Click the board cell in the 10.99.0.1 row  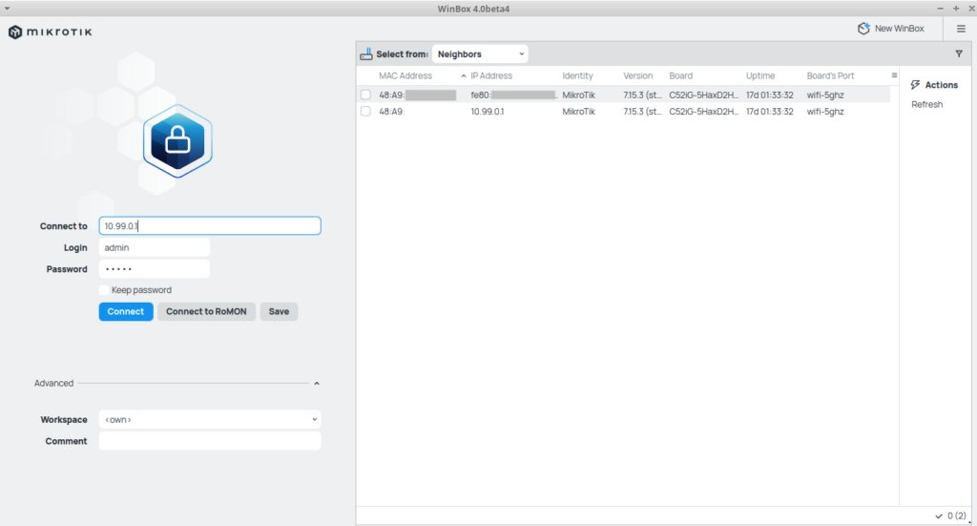click(x=703, y=112)
